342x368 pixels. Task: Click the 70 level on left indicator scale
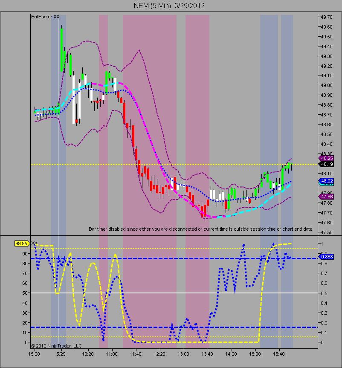pyautogui.click(x=25, y=273)
